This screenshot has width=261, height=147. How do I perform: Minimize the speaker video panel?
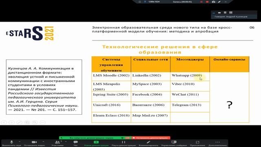(214, 13)
